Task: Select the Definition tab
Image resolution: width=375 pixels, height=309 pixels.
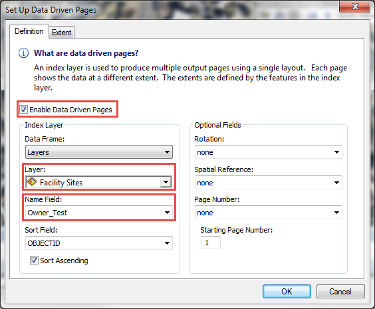Action: point(29,31)
